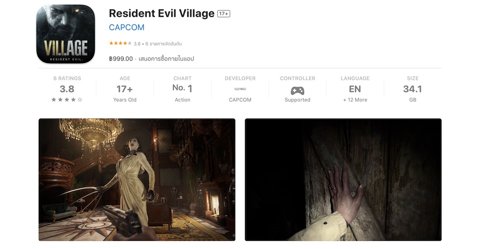The image size is (479, 249).
Task: Open the hand-on-wood screenshot
Action: (343, 180)
